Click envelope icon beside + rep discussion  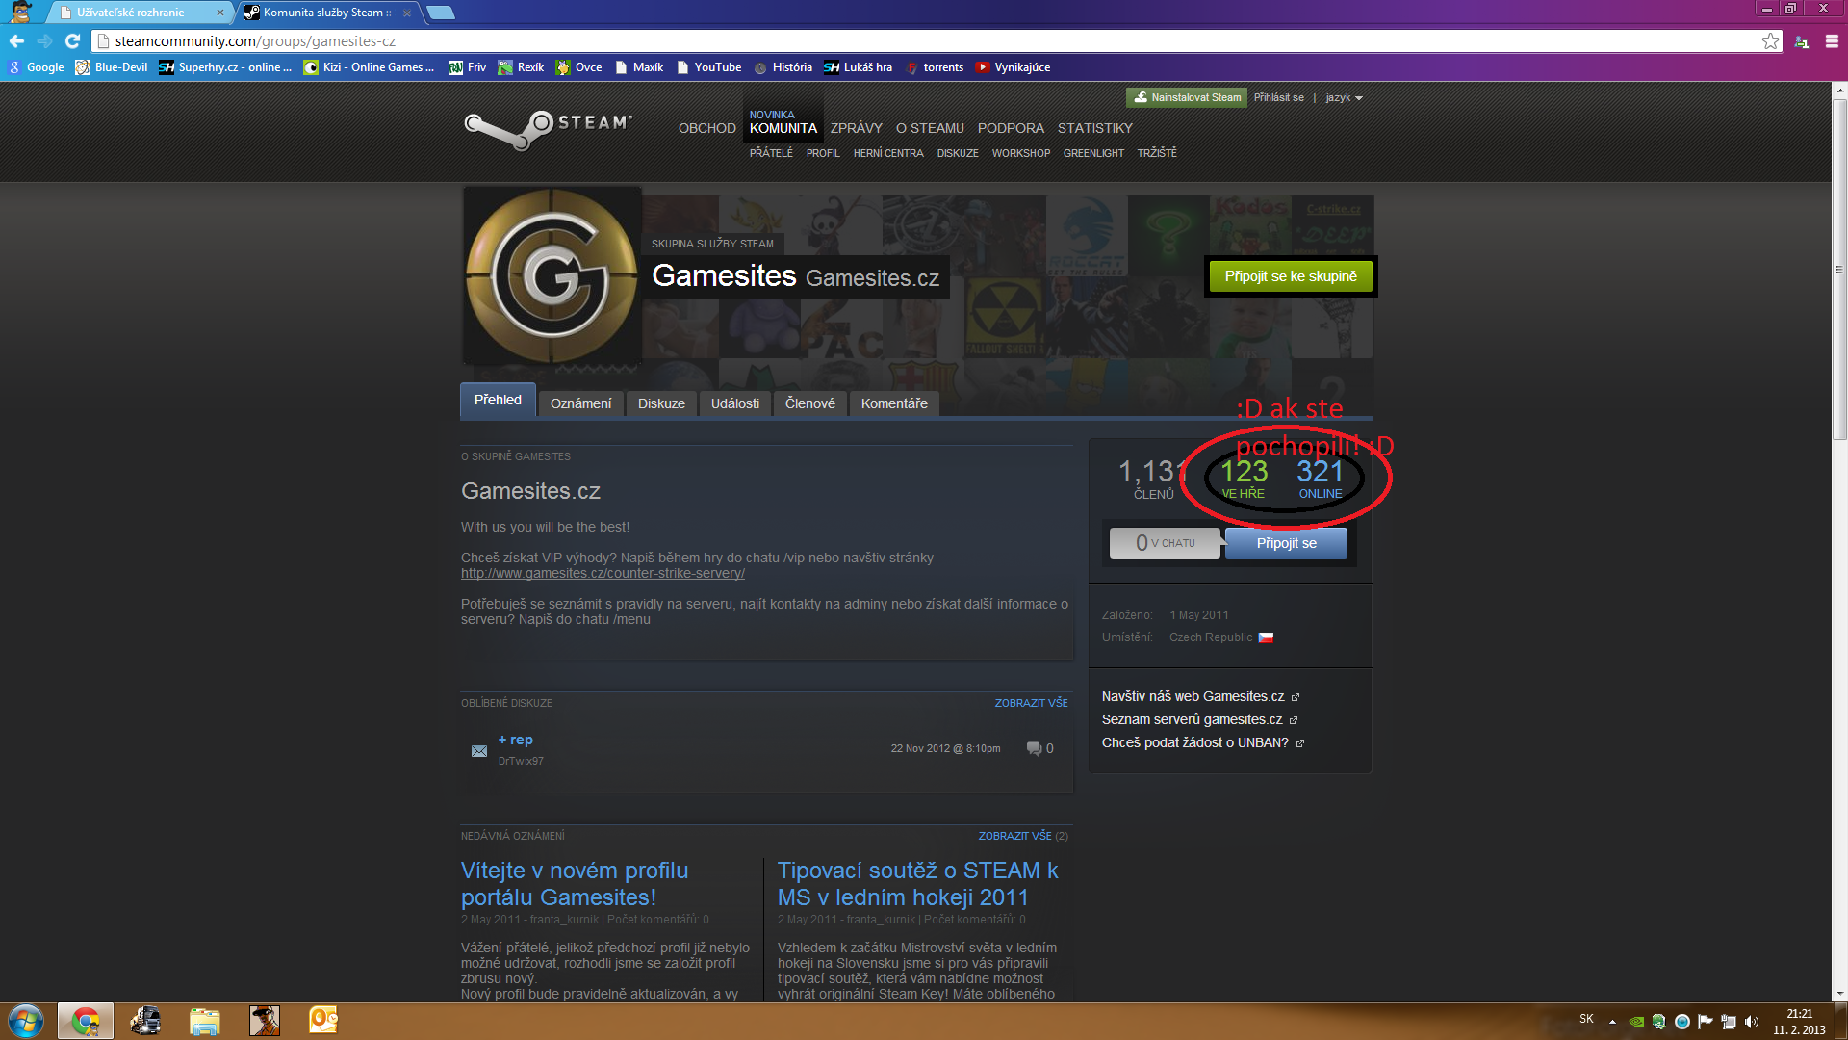click(479, 750)
